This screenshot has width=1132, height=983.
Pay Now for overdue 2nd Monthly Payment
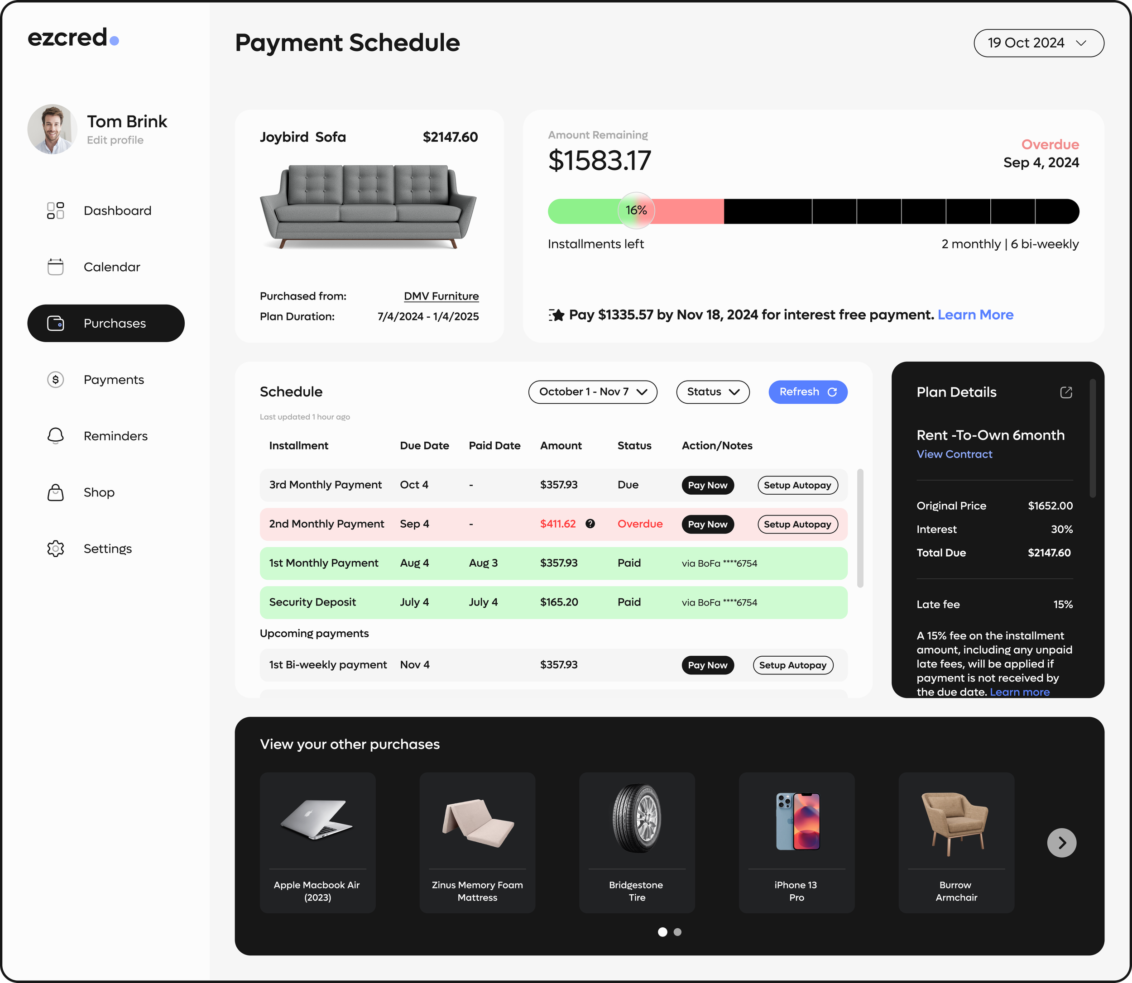707,525
